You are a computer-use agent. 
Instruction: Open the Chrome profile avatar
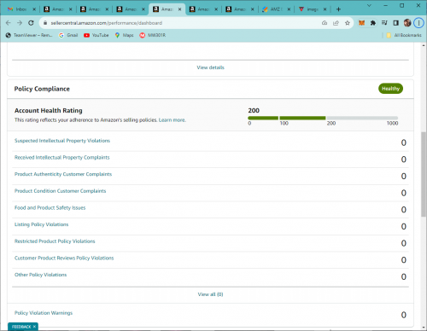point(407,23)
